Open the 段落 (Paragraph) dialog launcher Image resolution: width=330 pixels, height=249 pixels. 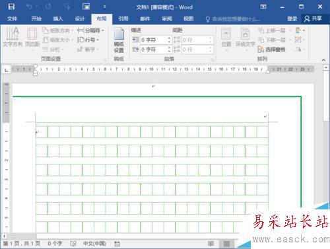[213, 59]
